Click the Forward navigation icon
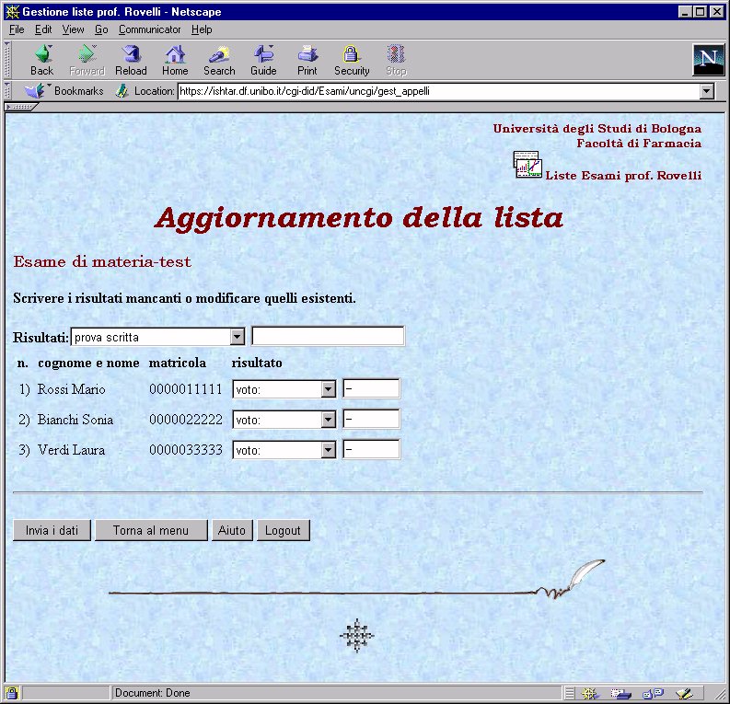The height and width of the screenshot is (704, 730). pyautogui.click(x=87, y=61)
